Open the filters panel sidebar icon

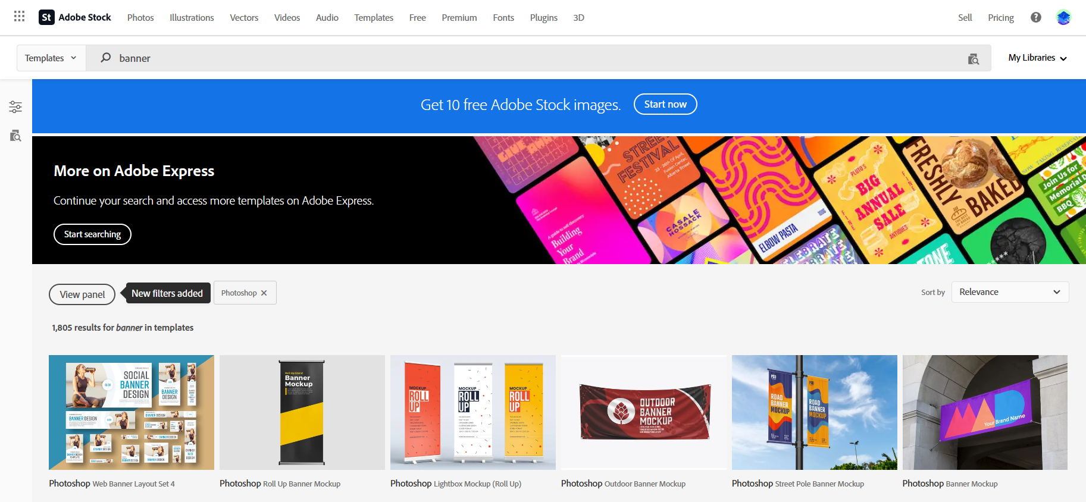(15, 107)
